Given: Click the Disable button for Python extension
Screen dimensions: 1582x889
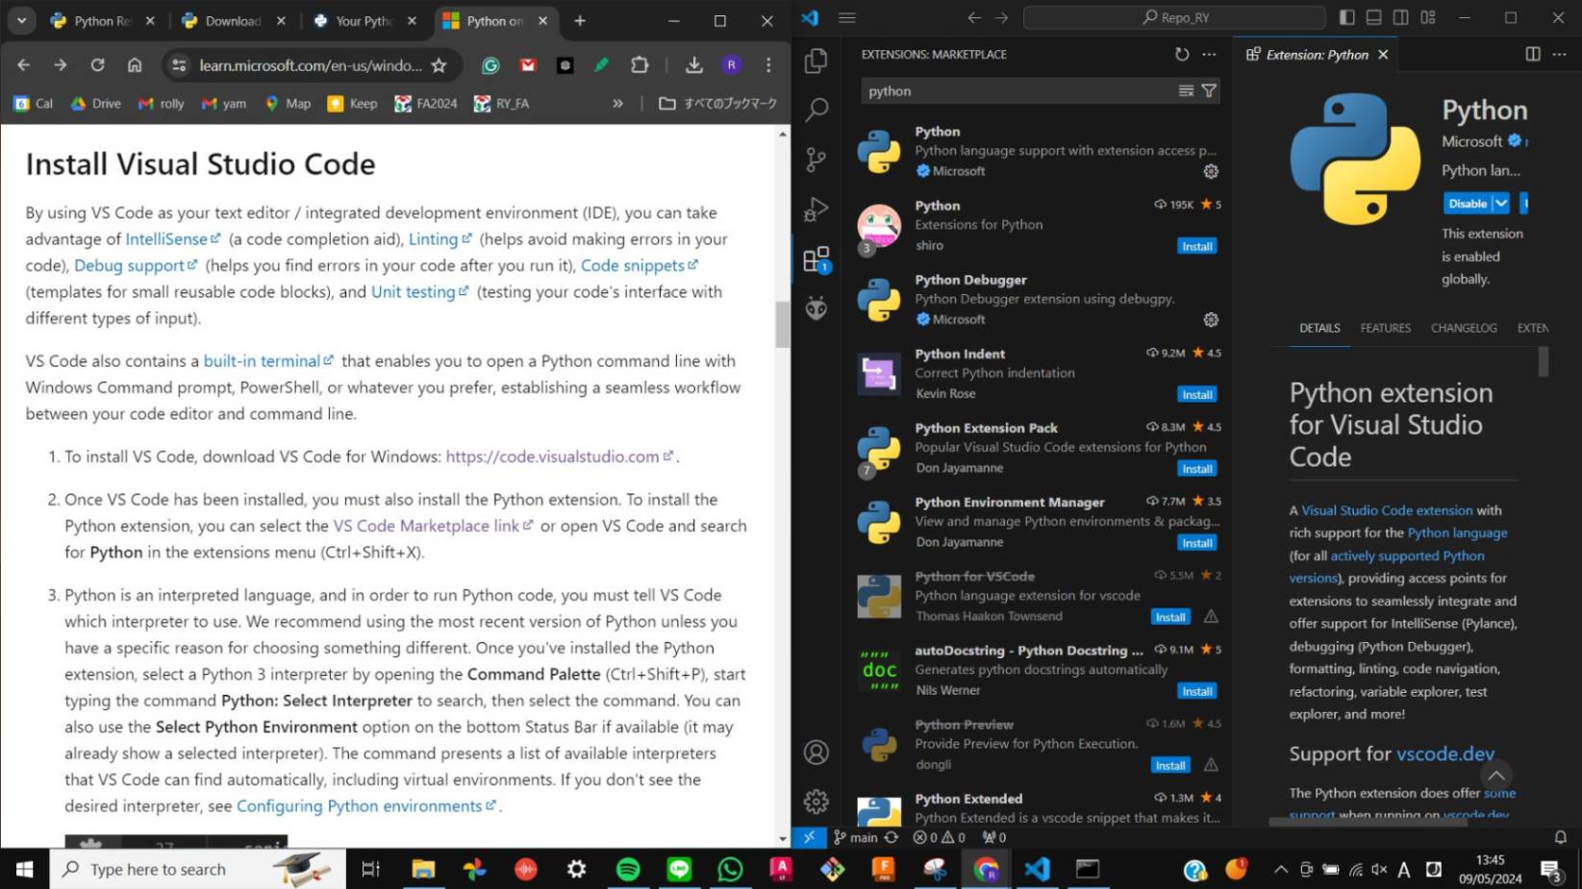Looking at the screenshot, I should (1468, 203).
